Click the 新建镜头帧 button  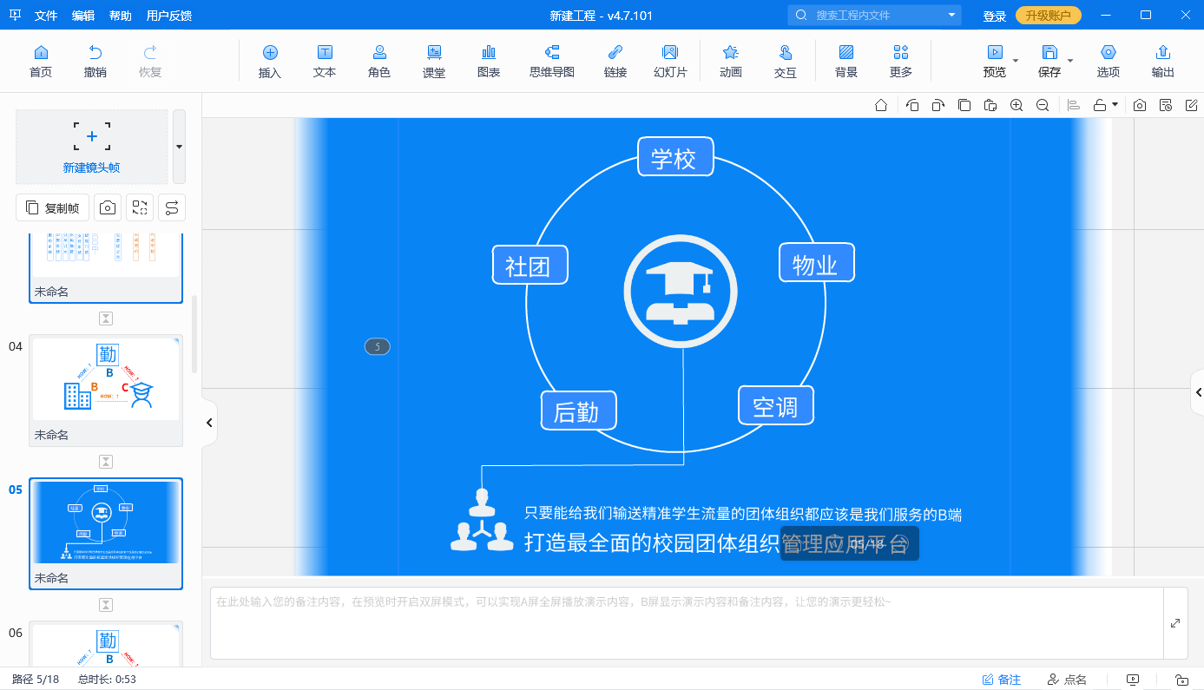[x=92, y=147]
